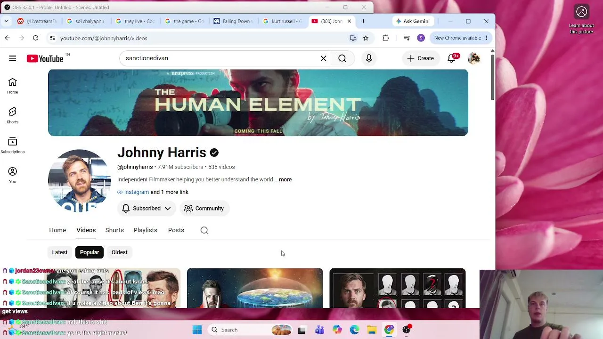Viewport: 603px width, 339px height.
Task: Open the channel Posts tab
Action: click(176, 230)
